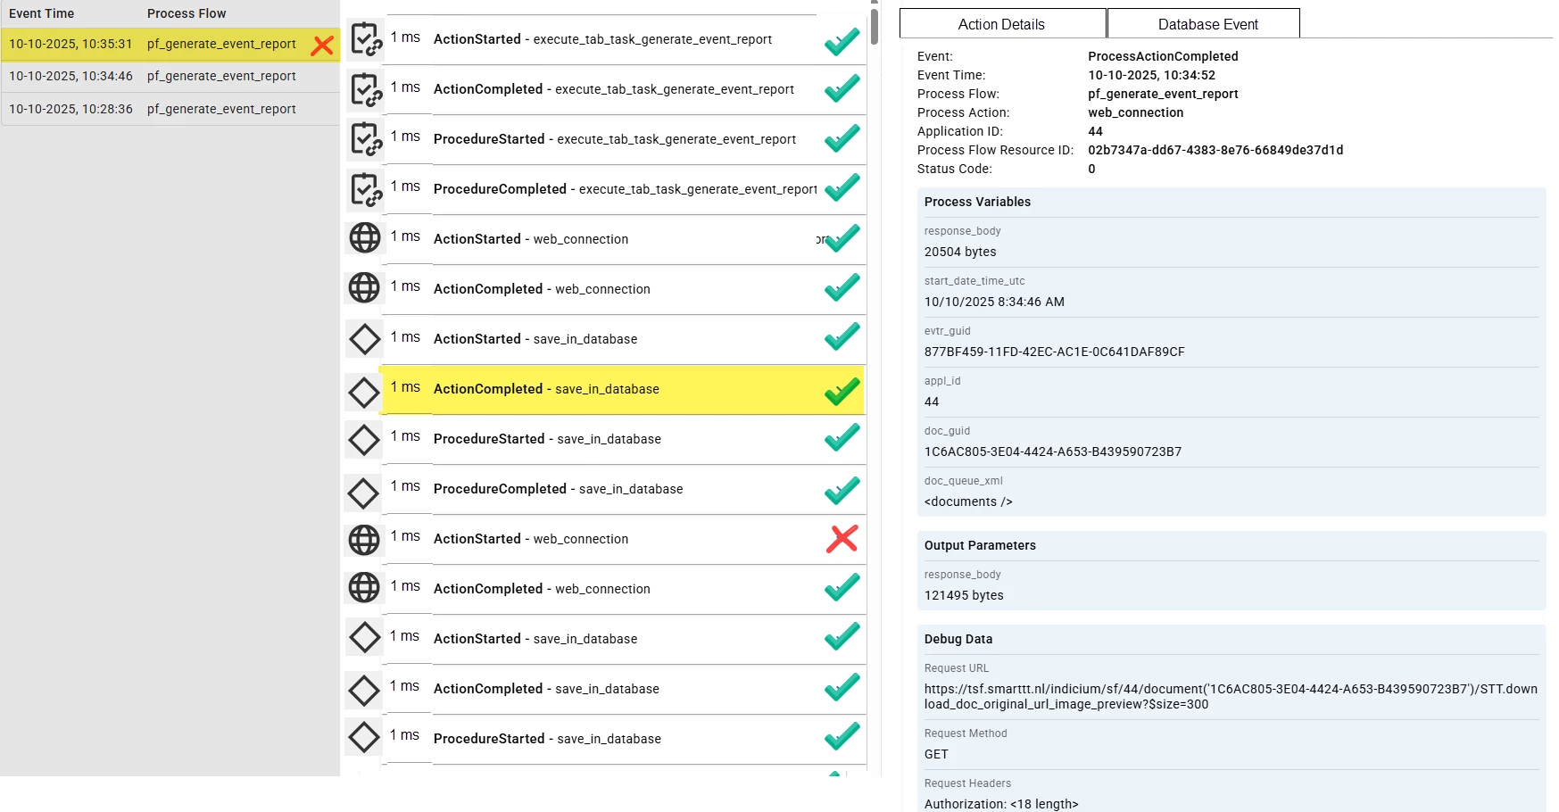Open the Action Details tab

(x=1001, y=24)
